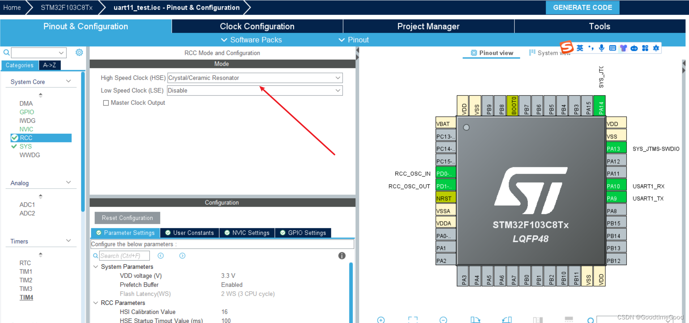Click the Sogou assistant icon at toolbar end

click(x=656, y=48)
